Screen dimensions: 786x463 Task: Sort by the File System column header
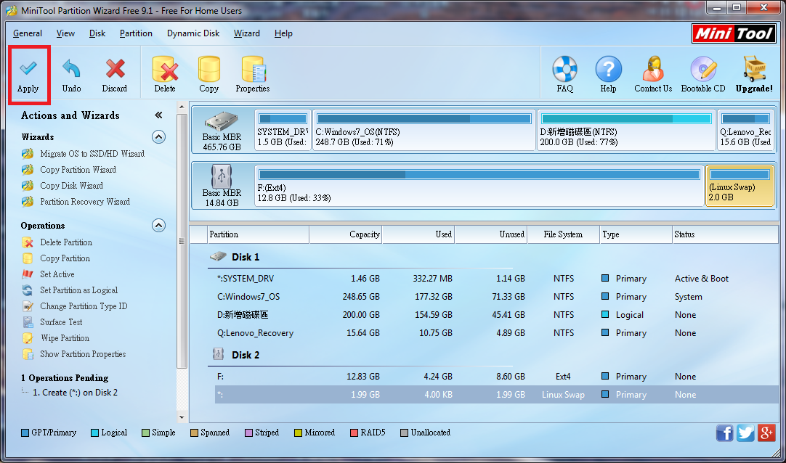click(563, 234)
